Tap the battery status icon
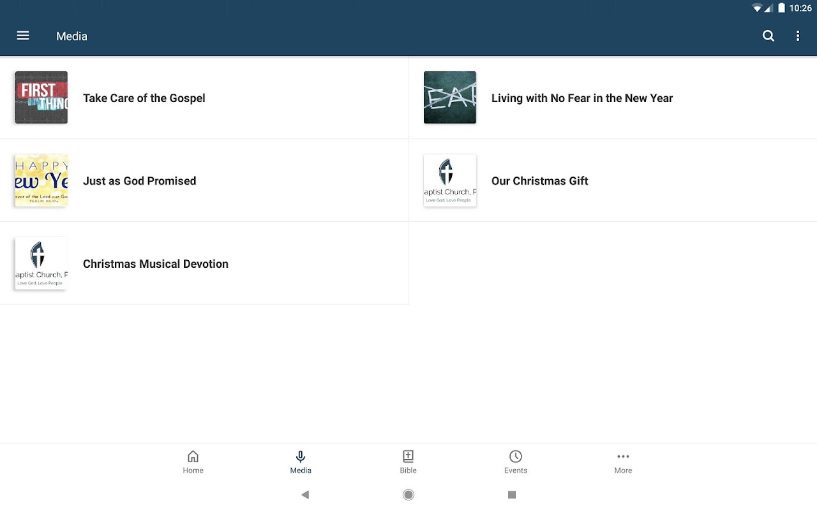The width and height of the screenshot is (817, 510). click(x=781, y=8)
